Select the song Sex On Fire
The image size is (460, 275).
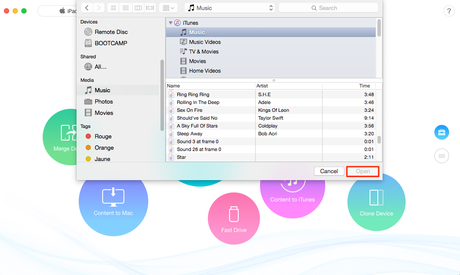[x=190, y=110]
